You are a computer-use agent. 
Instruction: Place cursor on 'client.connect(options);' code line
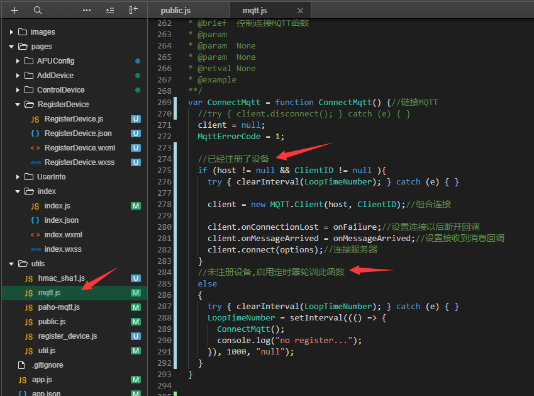(x=265, y=250)
